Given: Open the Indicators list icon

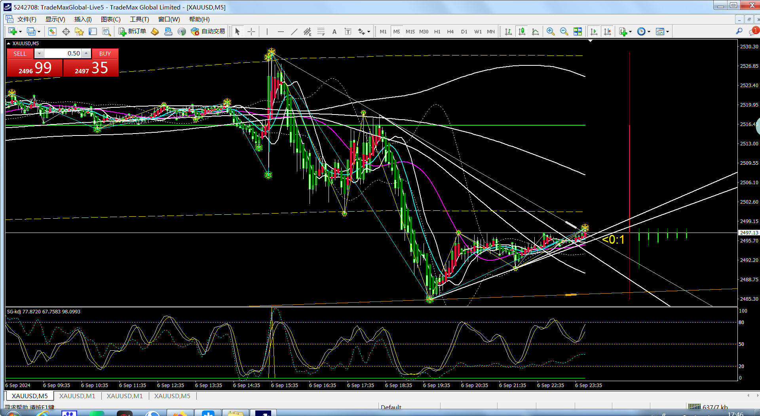Looking at the screenshot, I should pos(623,32).
